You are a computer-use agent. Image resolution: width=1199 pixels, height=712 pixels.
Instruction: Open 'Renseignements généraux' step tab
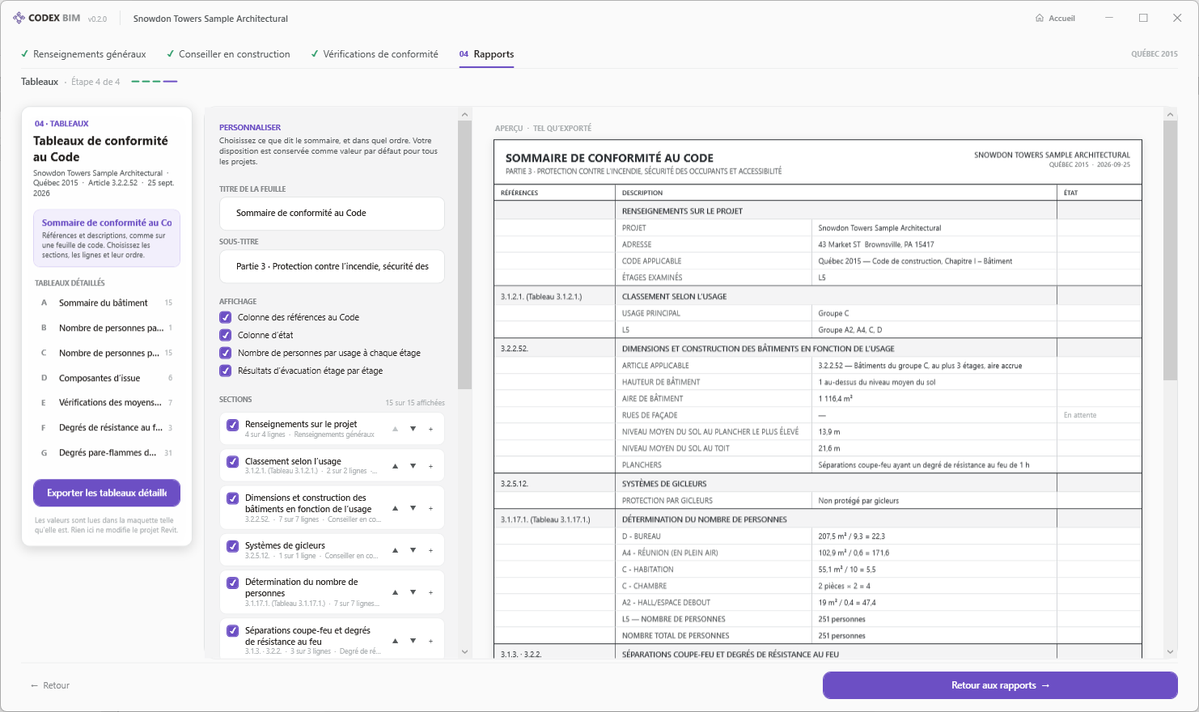click(83, 54)
